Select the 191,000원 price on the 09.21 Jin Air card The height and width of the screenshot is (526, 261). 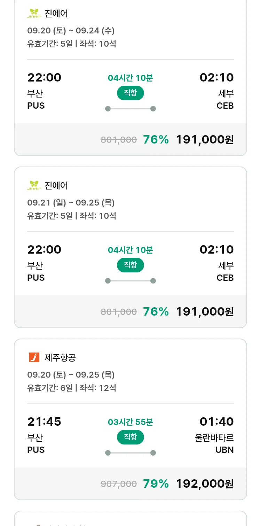[205, 311]
